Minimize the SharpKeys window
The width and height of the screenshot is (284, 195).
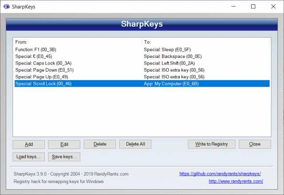[x=233, y=7]
